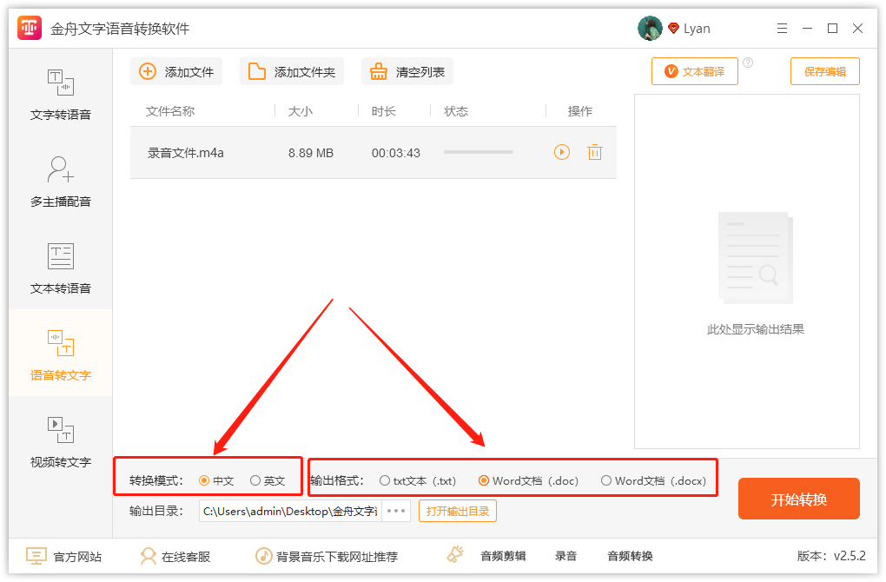Screen dimensions: 886x582
Task: Click the Lyan username
Action: pos(697,29)
